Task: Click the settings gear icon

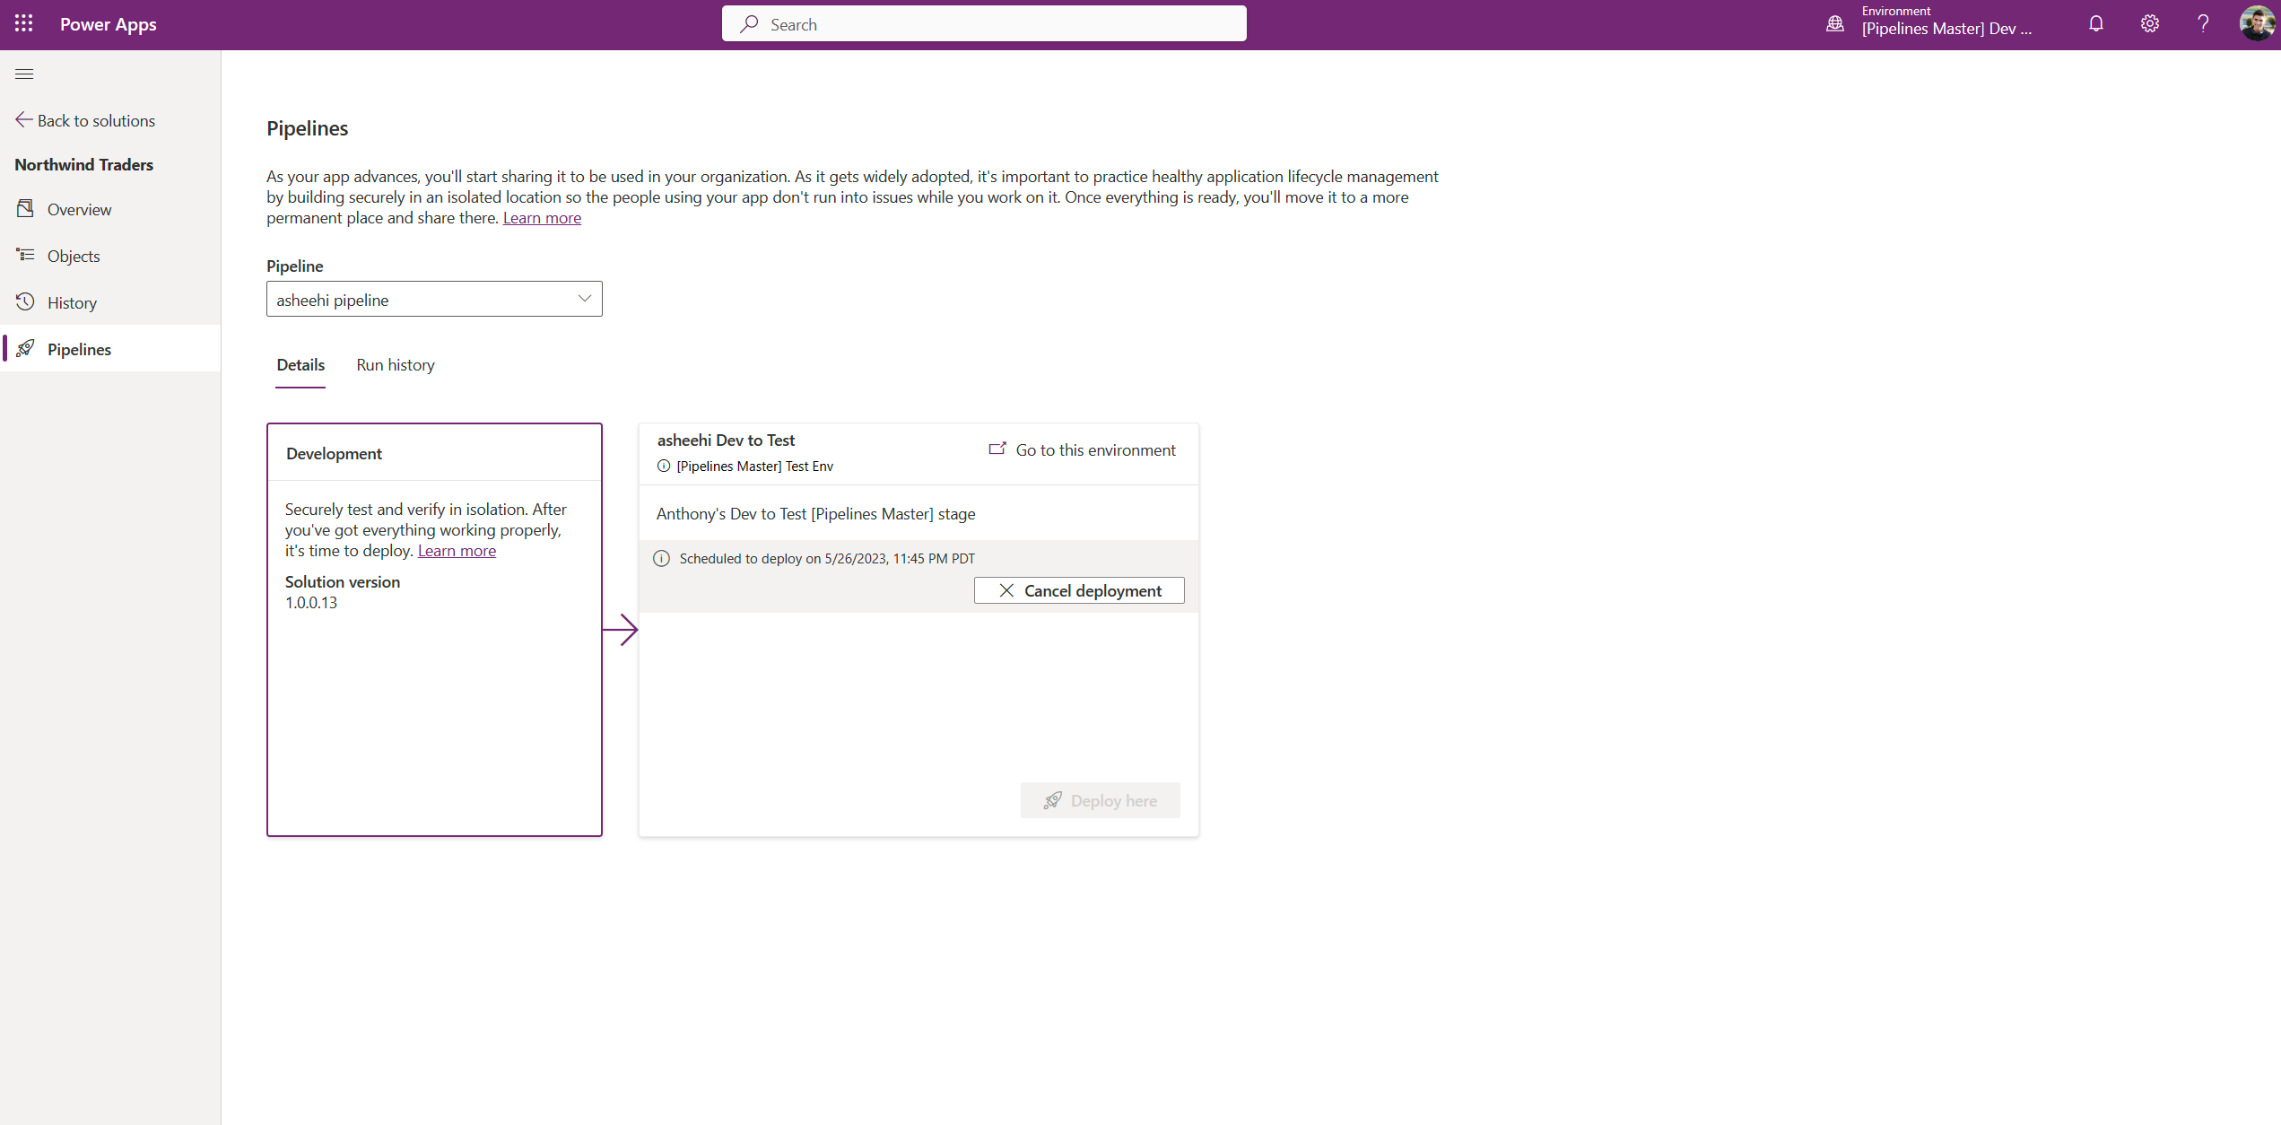Action: click(x=2148, y=23)
